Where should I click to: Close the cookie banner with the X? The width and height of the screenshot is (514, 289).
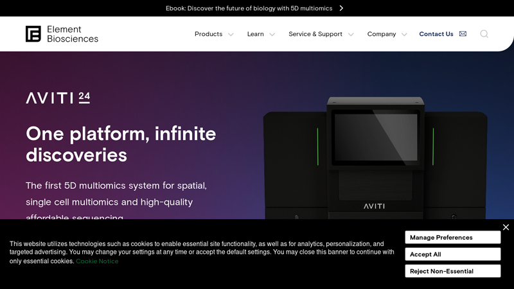506,227
